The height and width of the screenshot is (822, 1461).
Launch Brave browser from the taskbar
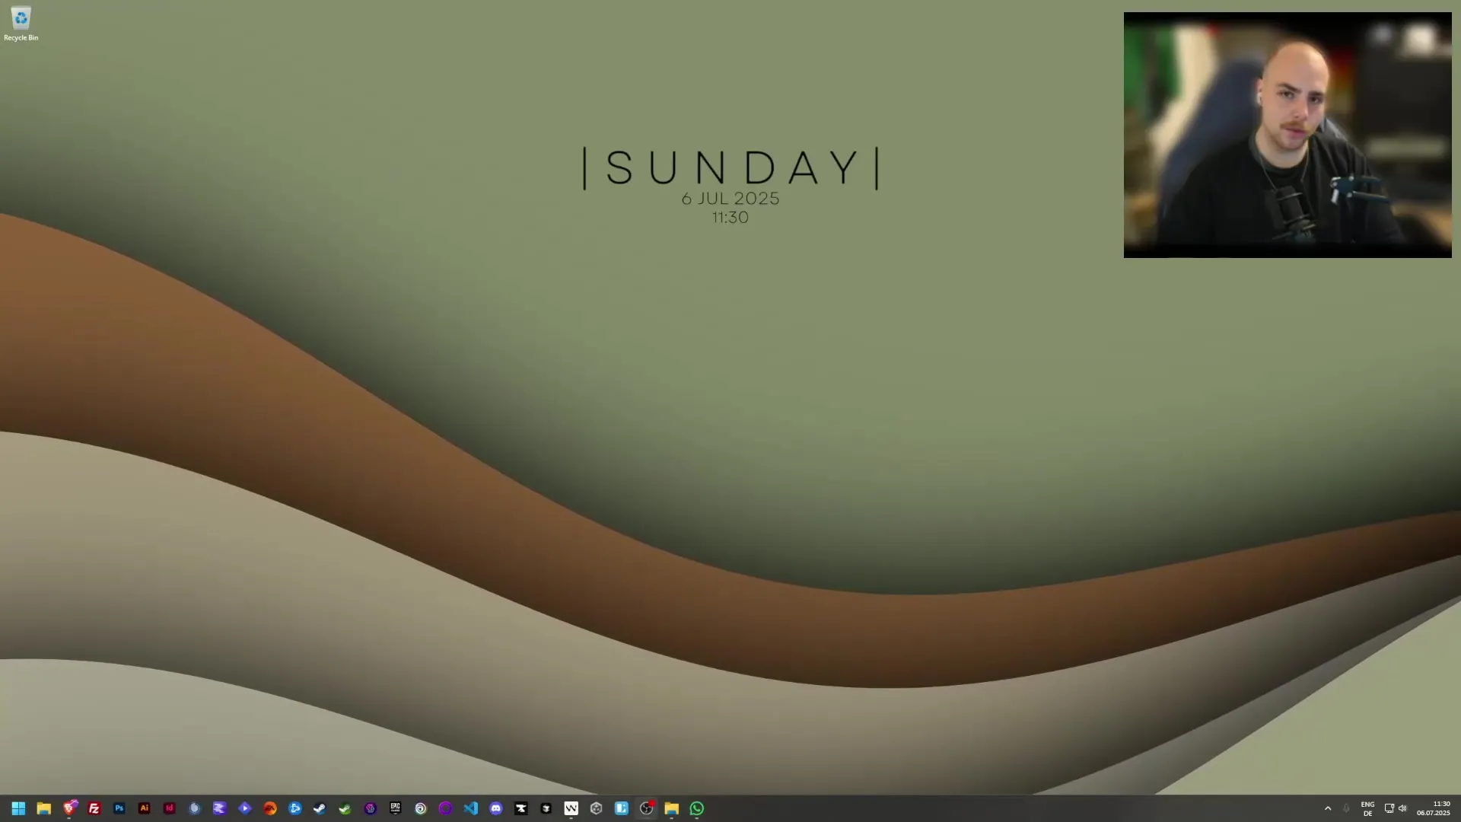[69, 808]
